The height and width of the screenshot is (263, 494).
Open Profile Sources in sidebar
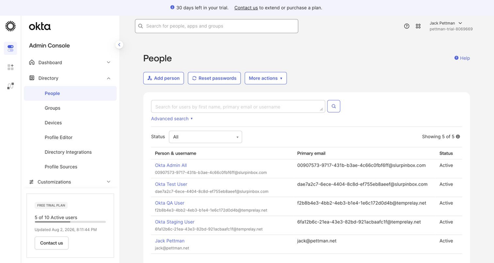tap(61, 167)
